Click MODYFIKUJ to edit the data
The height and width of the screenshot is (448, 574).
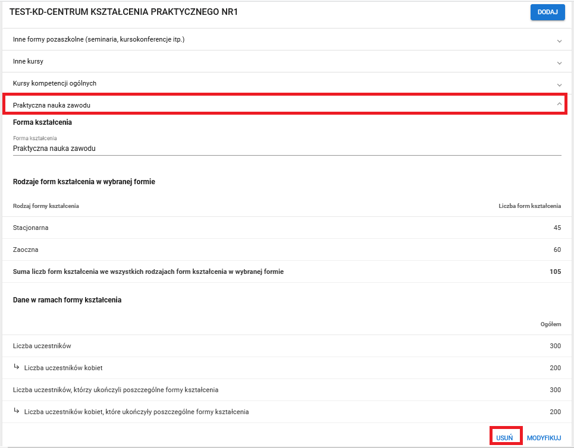(x=544, y=437)
